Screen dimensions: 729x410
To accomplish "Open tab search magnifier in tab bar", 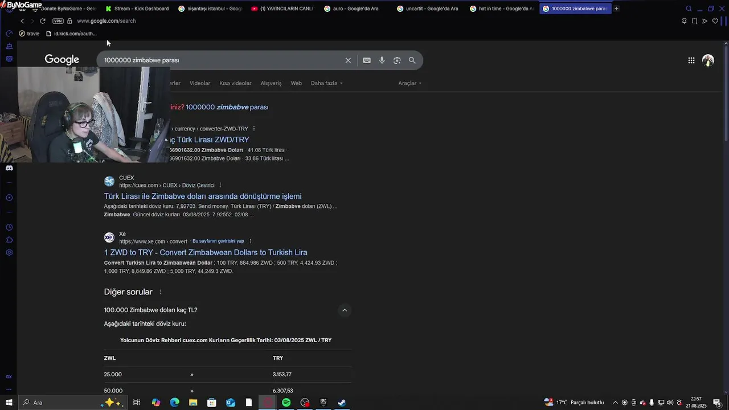I will (689, 9).
